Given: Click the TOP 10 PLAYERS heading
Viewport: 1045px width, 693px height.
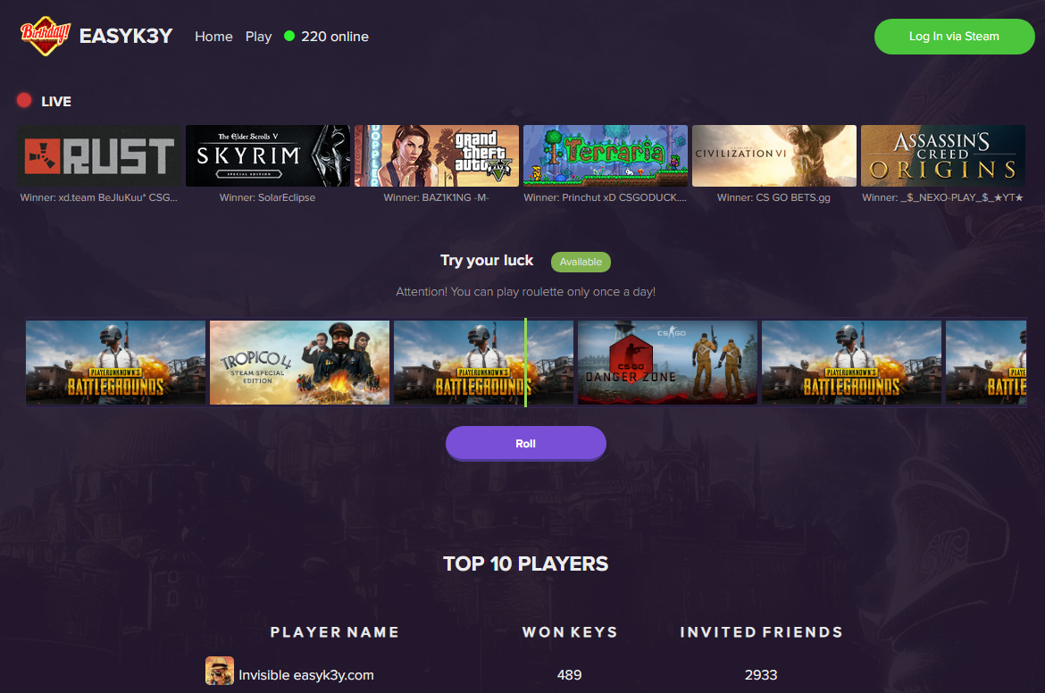Looking at the screenshot, I should 526,564.
